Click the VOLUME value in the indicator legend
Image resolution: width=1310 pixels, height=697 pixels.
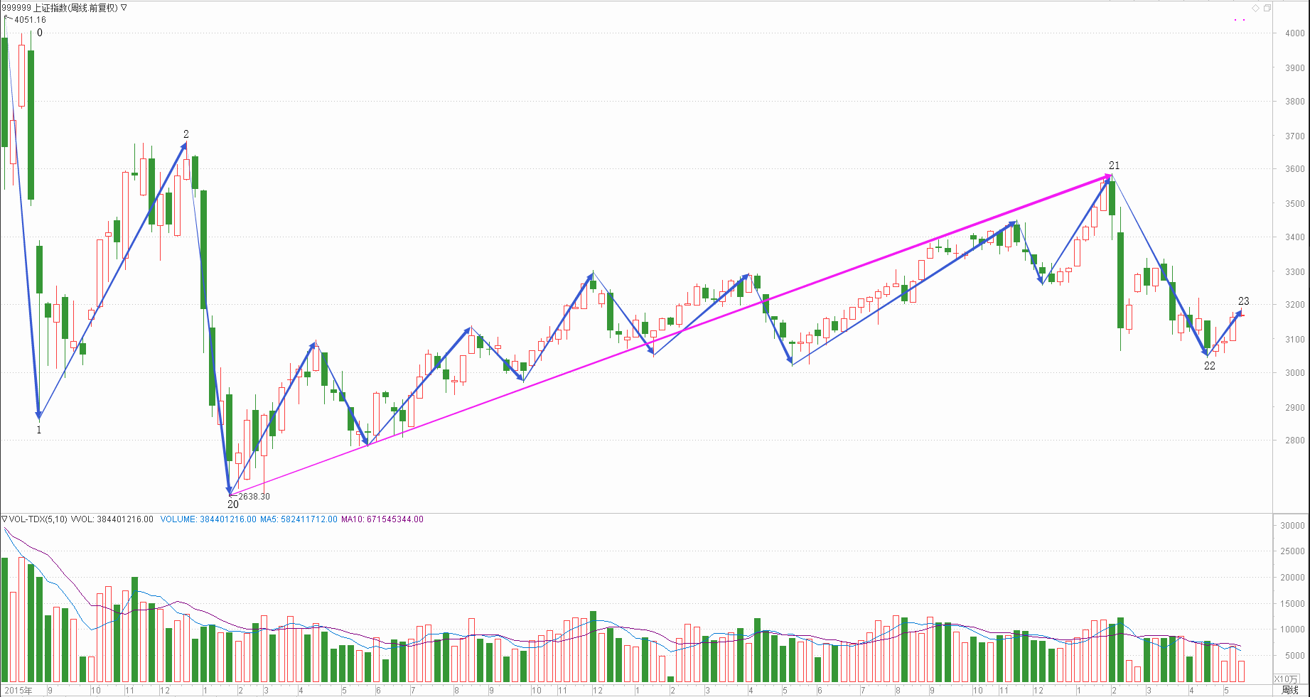(208, 519)
